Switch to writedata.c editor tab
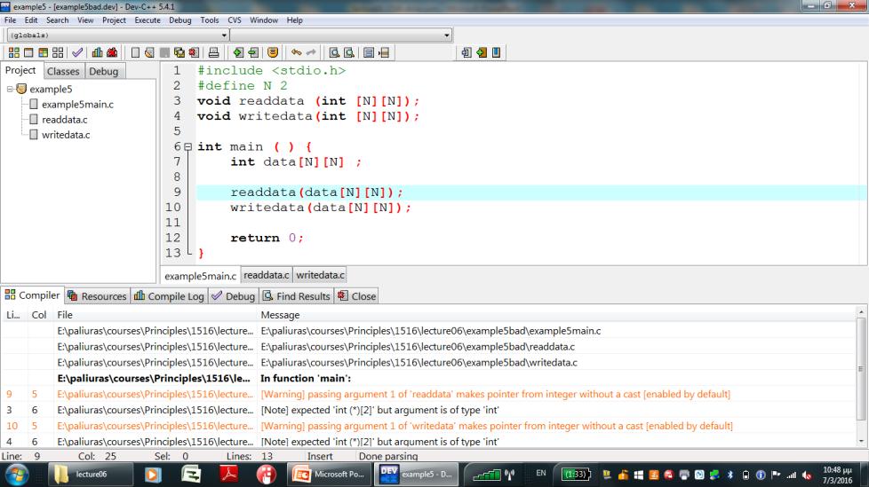 pyautogui.click(x=320, y=275)
